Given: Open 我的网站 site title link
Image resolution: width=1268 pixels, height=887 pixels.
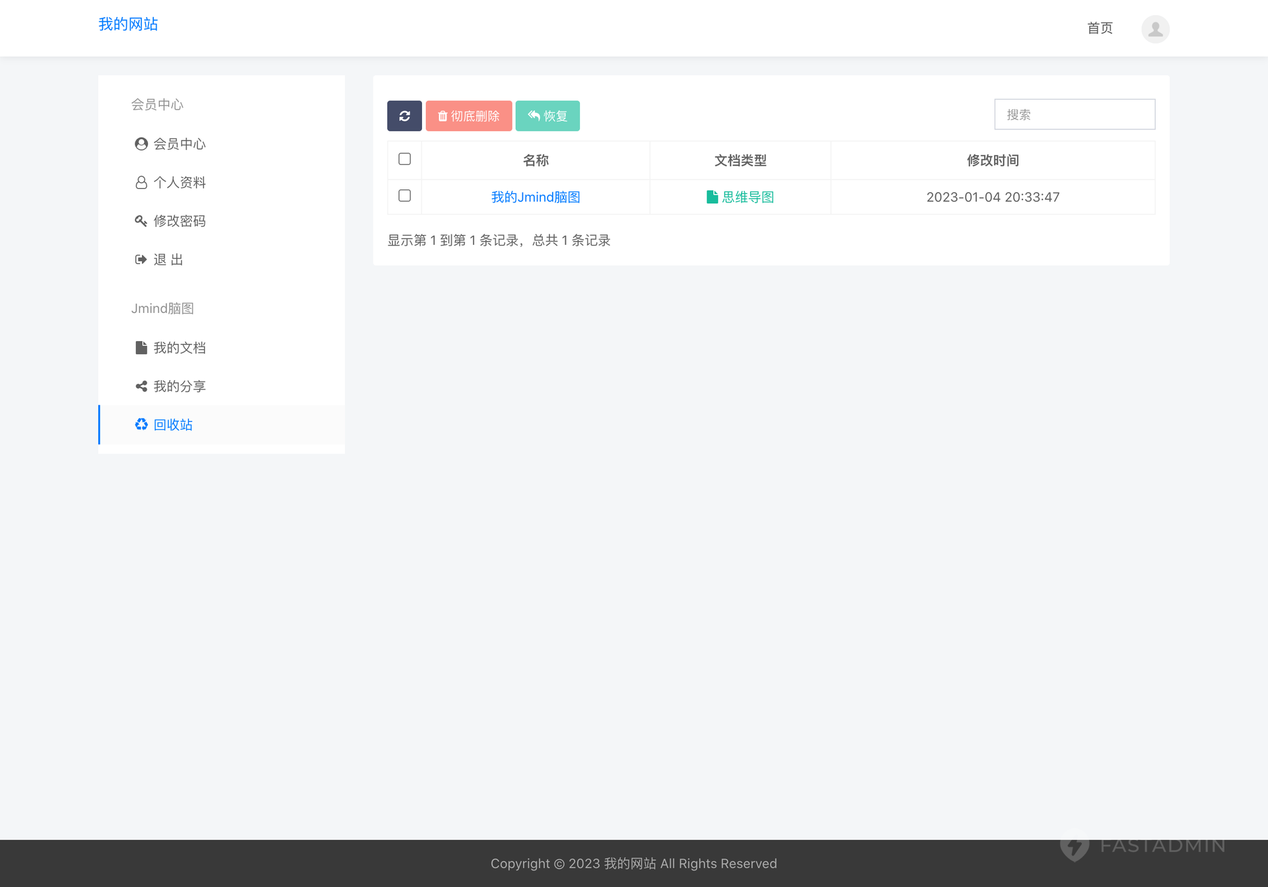Looking at the screenshot, I should (128, 24).
